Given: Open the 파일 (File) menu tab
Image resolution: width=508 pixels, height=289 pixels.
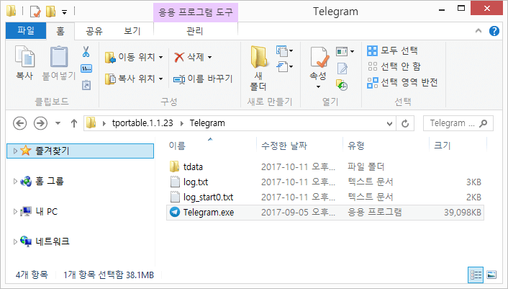Looking at the screenshot, I should tap(25, 31).
